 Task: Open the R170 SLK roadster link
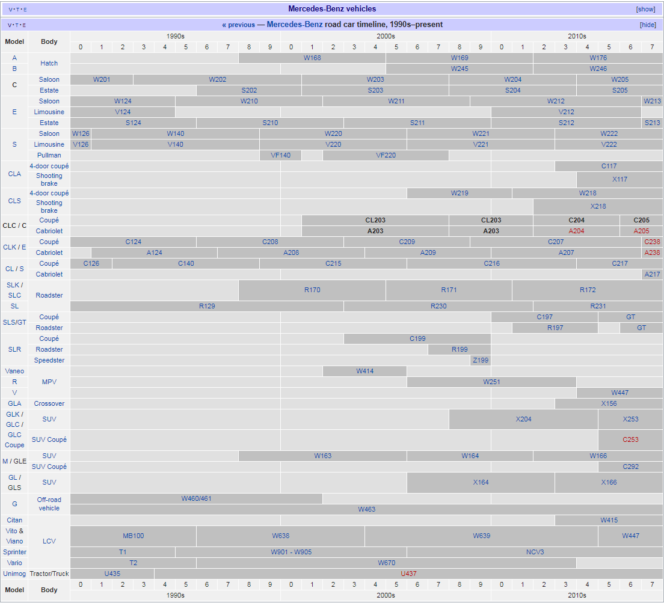click(312, 290)
